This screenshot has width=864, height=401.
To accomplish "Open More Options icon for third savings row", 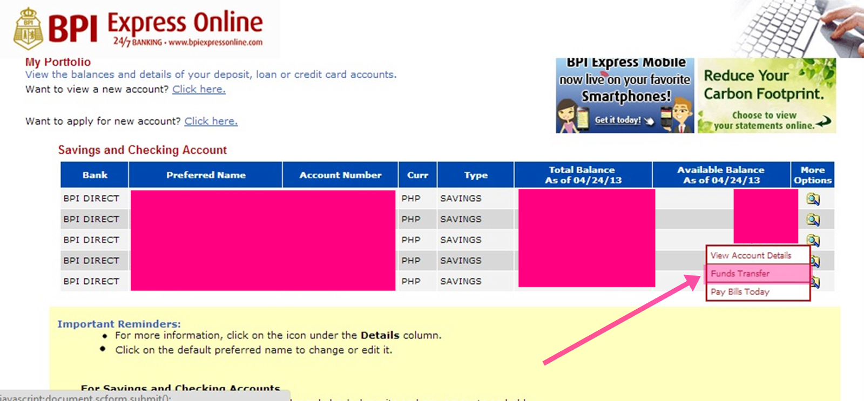I will point(813,240).
